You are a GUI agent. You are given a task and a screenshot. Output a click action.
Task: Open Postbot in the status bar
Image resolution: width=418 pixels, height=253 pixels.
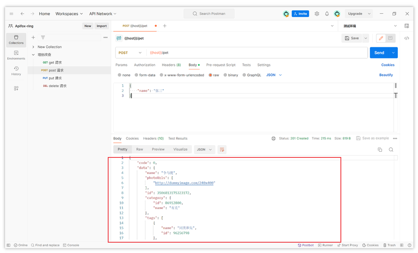[306, 245]
